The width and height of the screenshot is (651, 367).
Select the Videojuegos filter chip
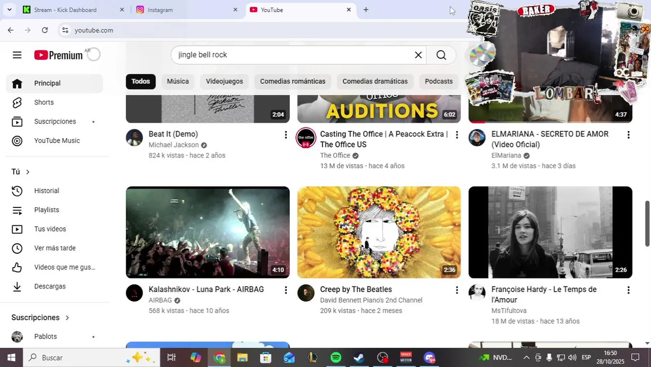(x=224, y=81)
